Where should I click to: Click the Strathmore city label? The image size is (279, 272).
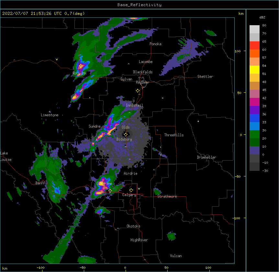(x=167, y=196)
